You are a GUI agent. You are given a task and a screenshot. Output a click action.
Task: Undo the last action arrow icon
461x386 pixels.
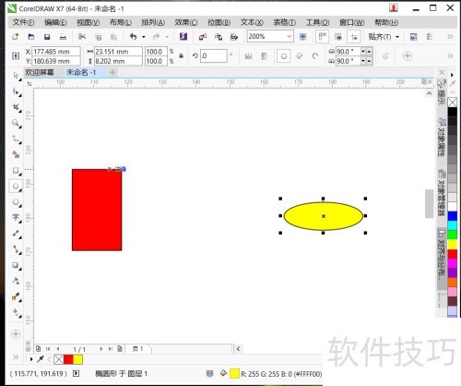tap(133, 37)
